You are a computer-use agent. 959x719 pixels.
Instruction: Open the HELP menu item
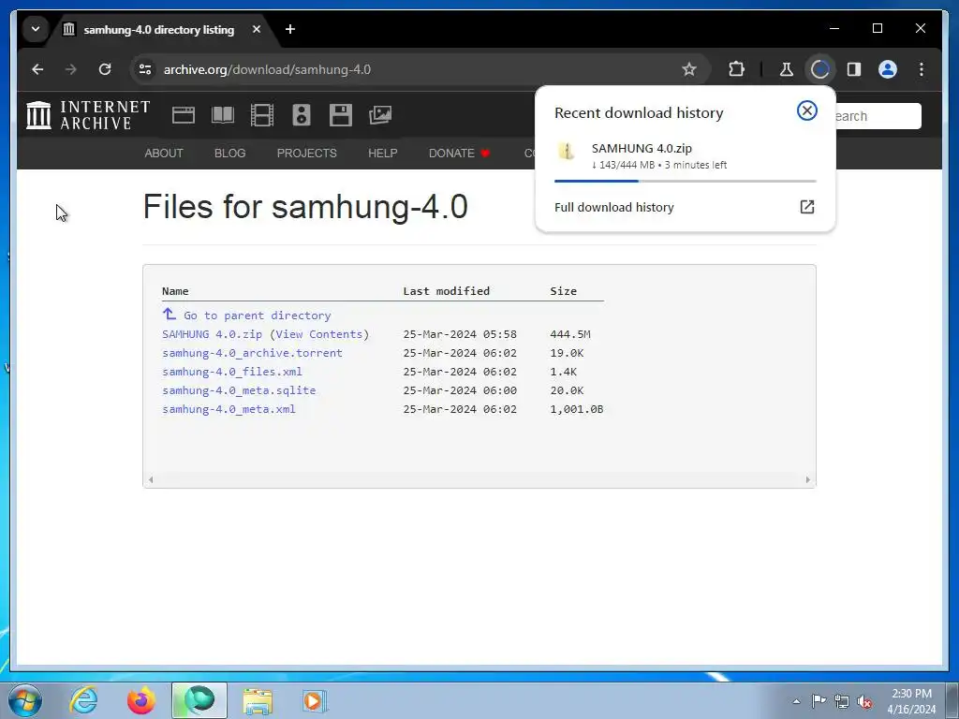[383, 154]
